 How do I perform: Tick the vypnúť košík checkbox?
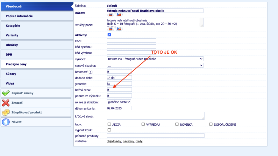109,130
